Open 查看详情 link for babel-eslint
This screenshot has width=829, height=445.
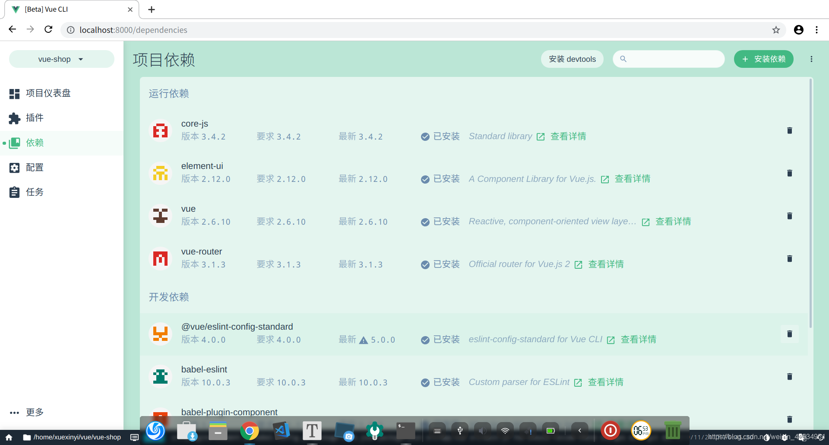click(605, 382)
